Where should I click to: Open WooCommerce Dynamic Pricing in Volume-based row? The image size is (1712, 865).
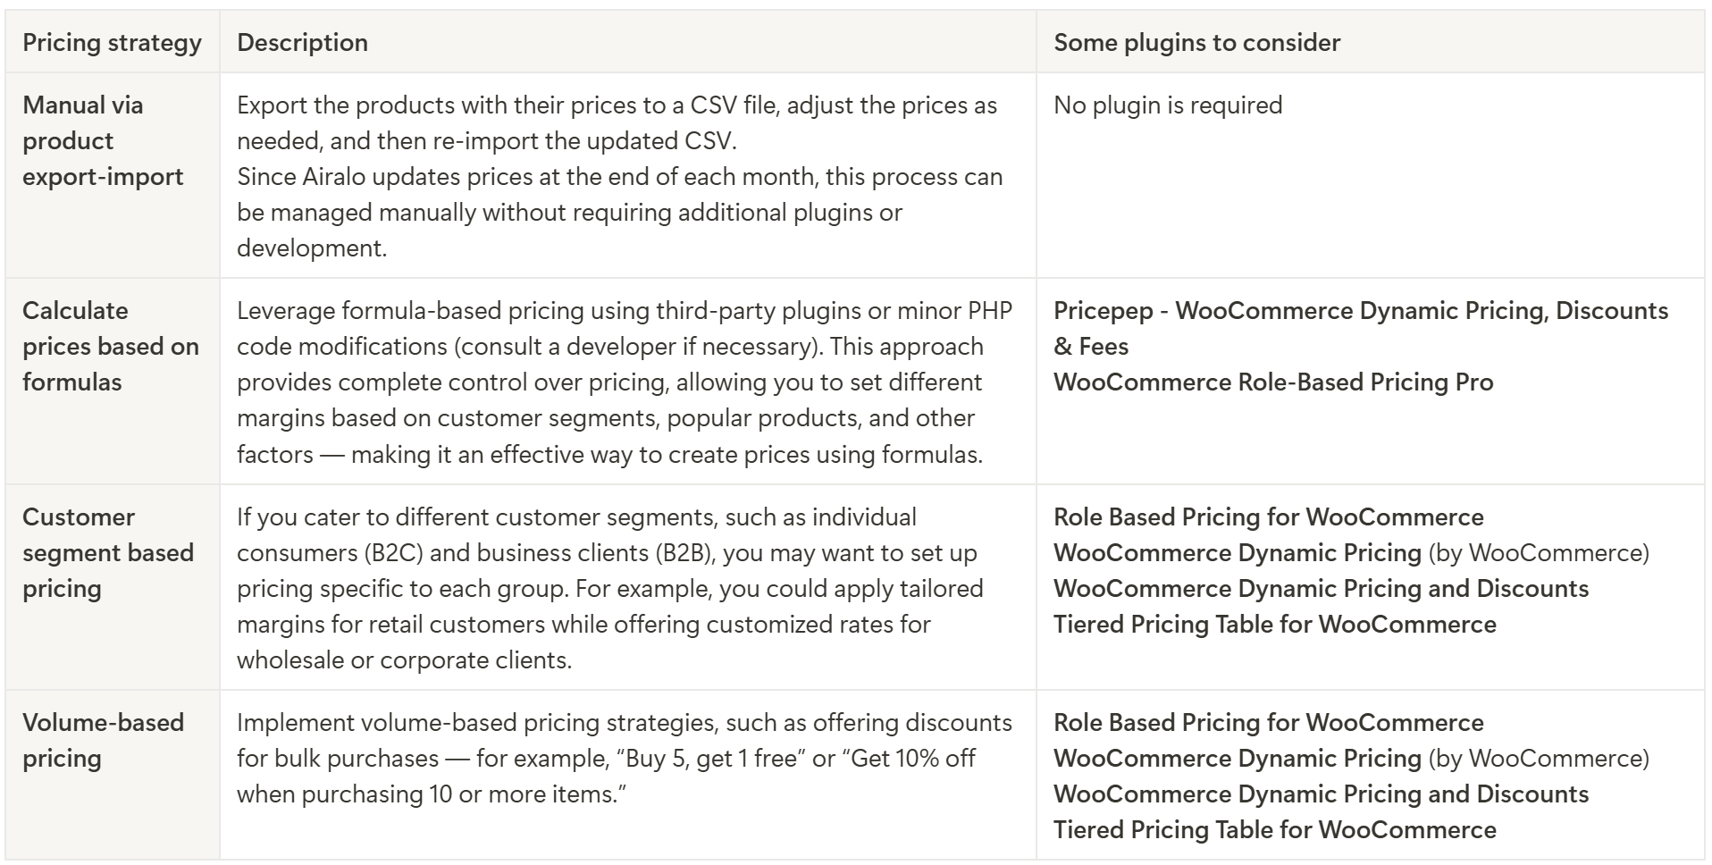click(1237, 759)
